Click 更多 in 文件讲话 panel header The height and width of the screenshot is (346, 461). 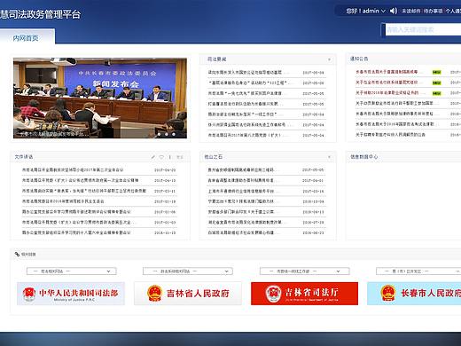[x=180, y=157]
